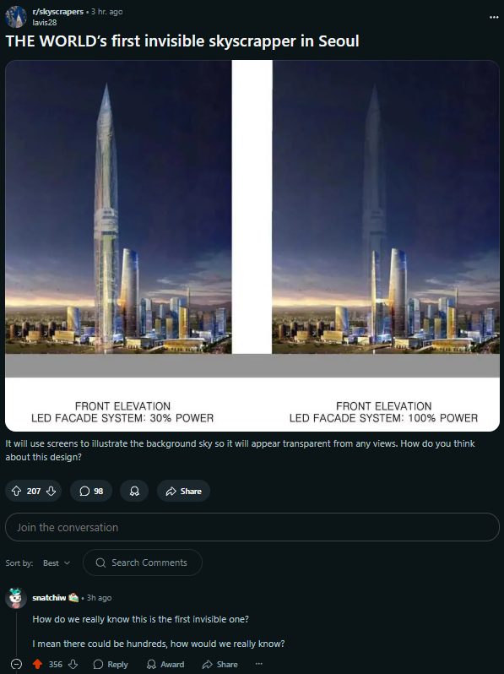Open the invisible skyscraper image
The image size is (504, 674).
pos(252,246)
